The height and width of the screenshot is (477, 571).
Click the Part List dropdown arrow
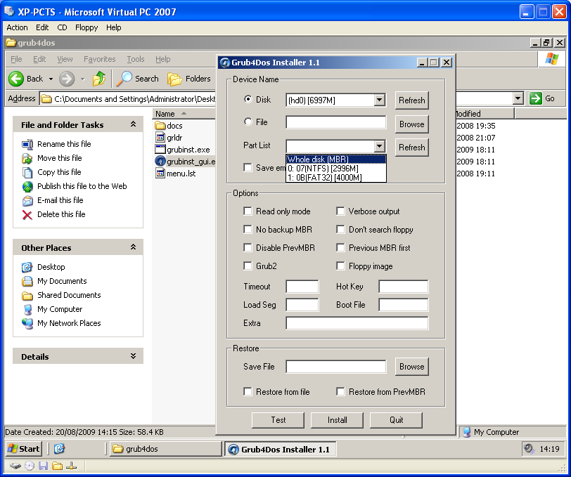380,146
